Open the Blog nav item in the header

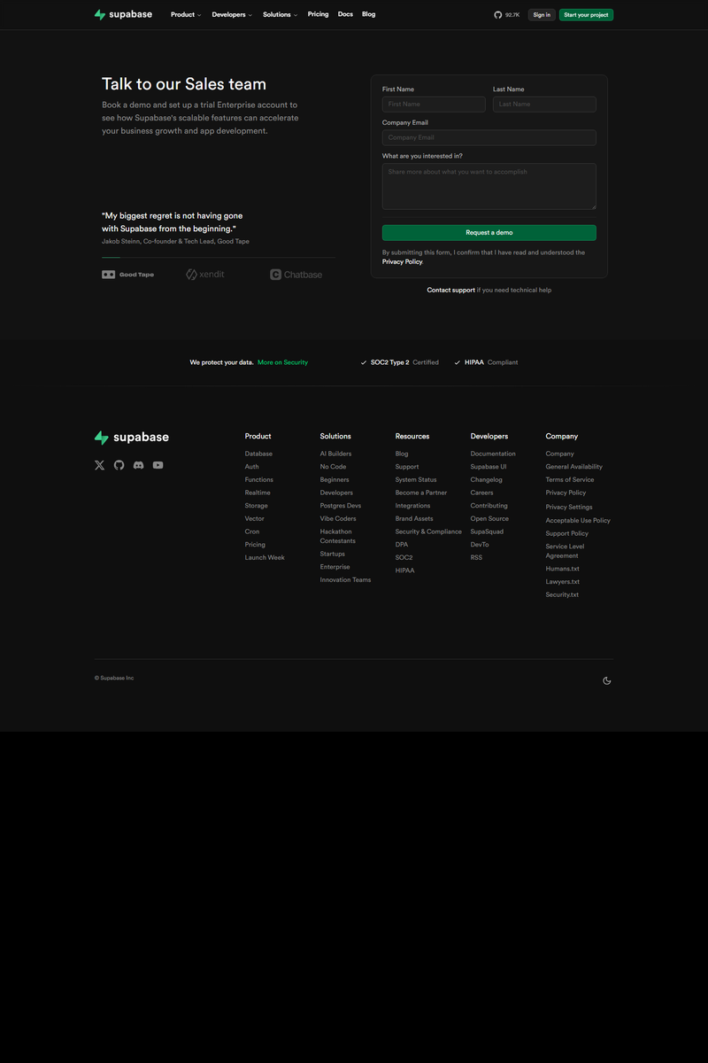click(368, 14)
